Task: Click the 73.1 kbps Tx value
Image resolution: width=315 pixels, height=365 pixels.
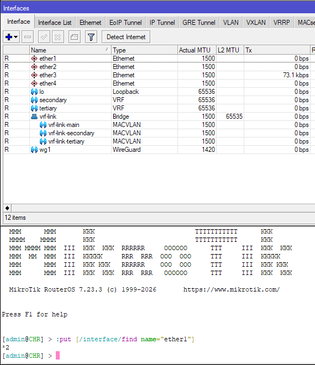Action: [x=296, y=75]
